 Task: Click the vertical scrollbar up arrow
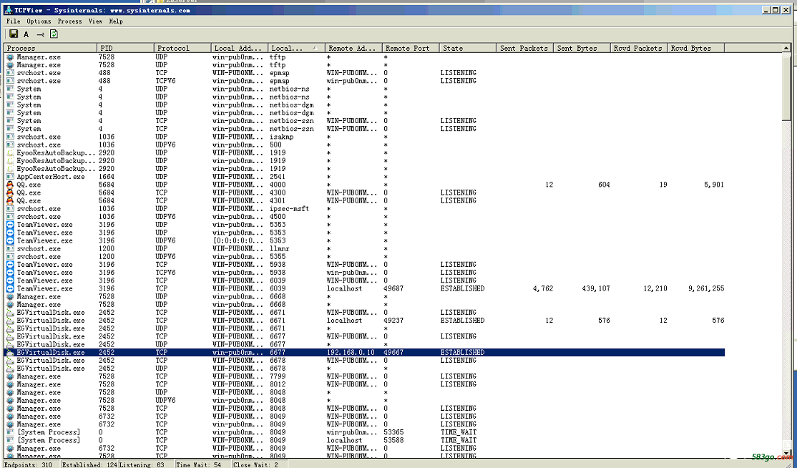[x=786, y=48]
